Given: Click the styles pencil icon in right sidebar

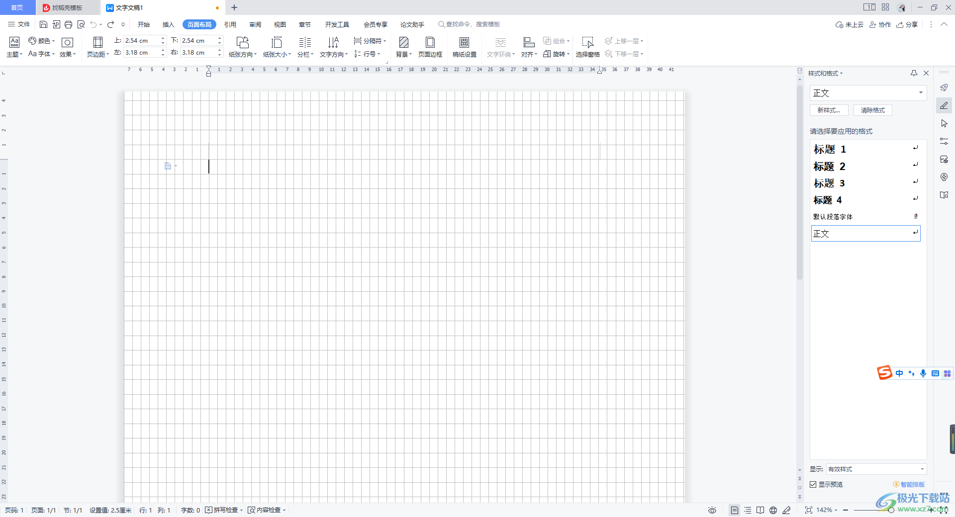Looking at the screenshot, I should tap(944, 105).
